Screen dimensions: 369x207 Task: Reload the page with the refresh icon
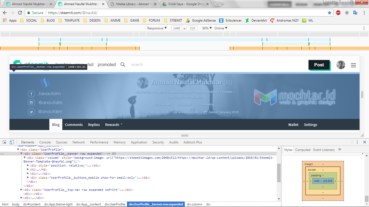click(x=20, y=13)
